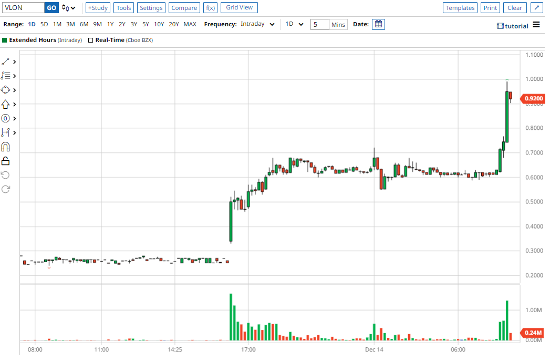
Task: Open the tutorial link
Action: (513, 26)
